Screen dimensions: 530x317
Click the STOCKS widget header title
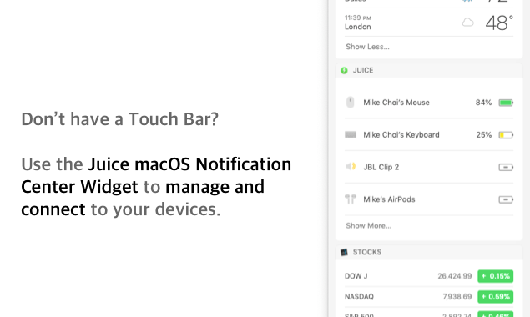pyautogui.click(x=367, y=252)
